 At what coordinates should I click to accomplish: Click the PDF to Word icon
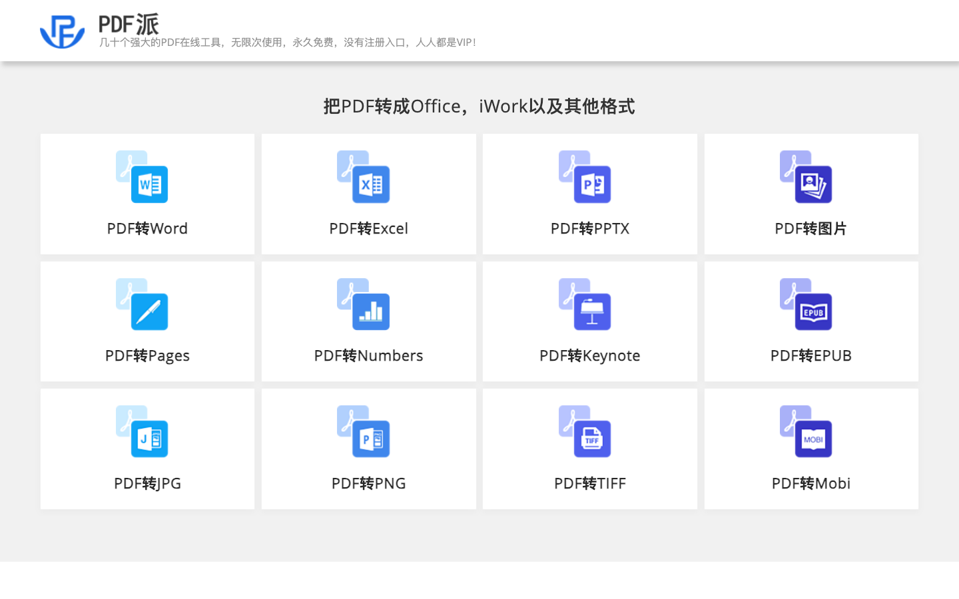coord(142,177)
